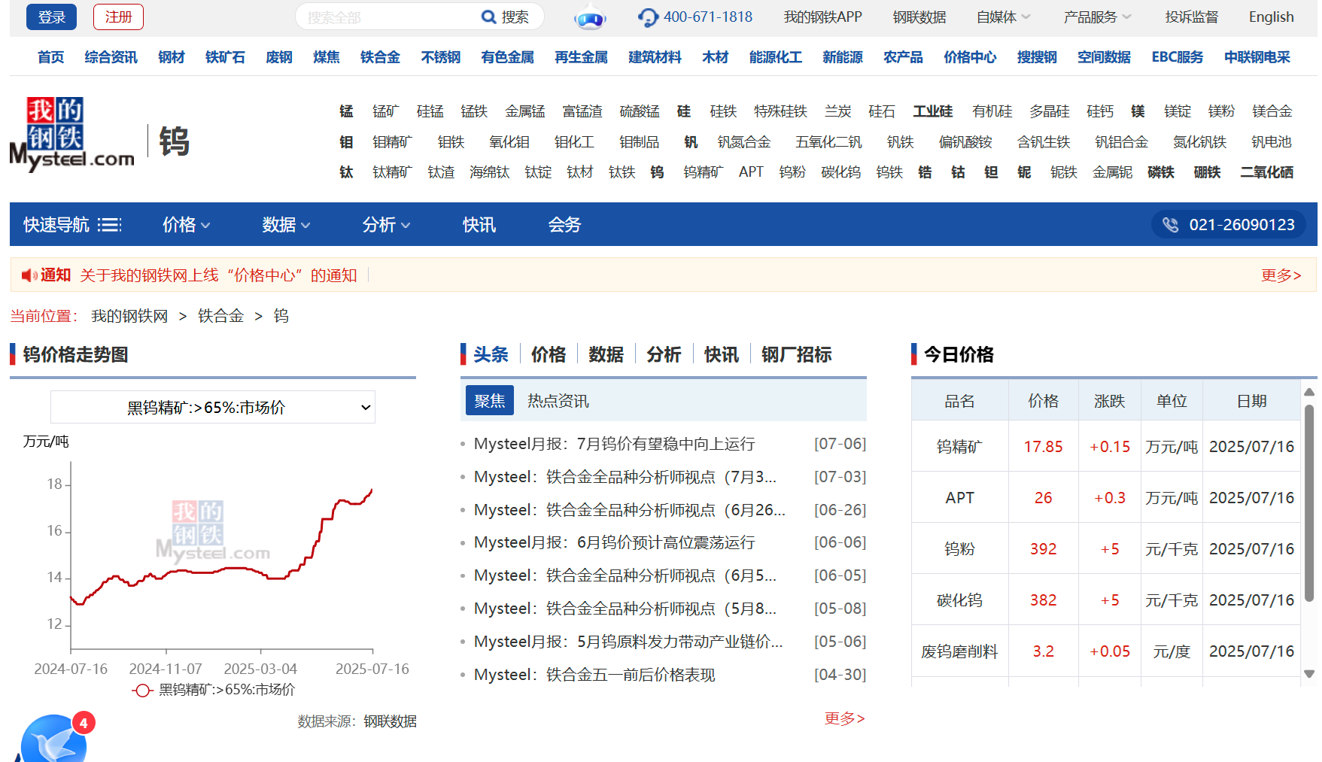The height and width of the screenshot is (762, 1322).
Task: Click the quick navigation list icon
Action: point(109,224)
